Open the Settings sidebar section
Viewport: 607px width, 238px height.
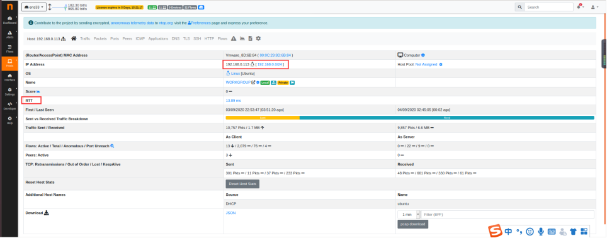9,92
